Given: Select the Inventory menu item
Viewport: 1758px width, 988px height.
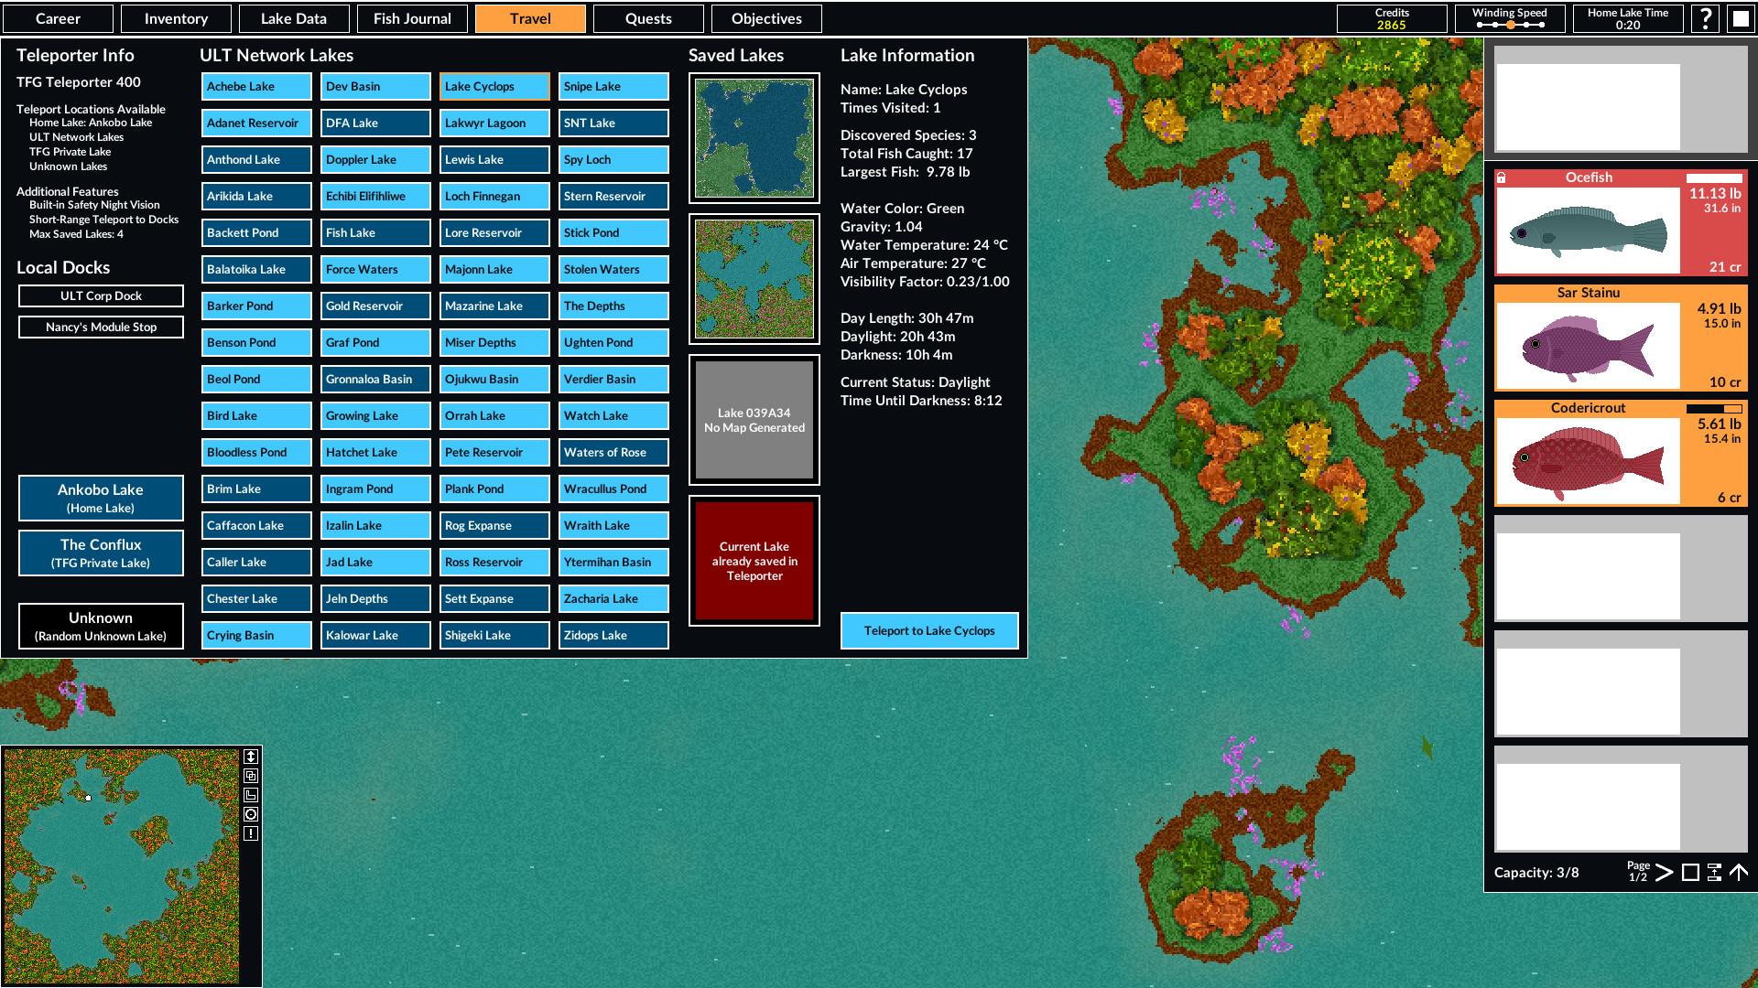Looking at the screenshot, I should (x=176, y=18).
